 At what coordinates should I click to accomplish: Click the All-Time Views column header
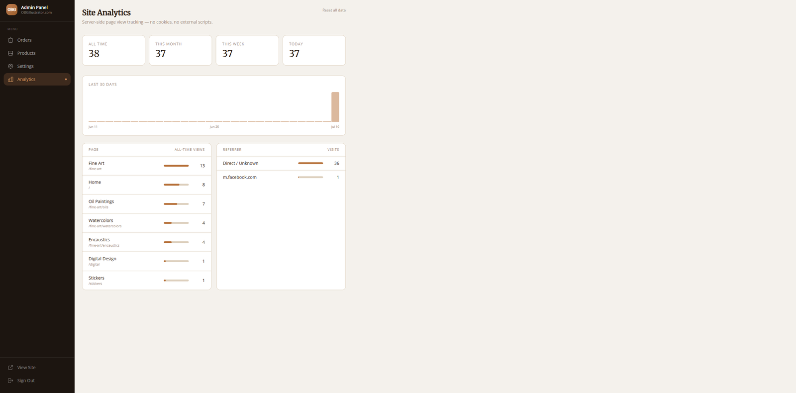[x=190, y=150]
